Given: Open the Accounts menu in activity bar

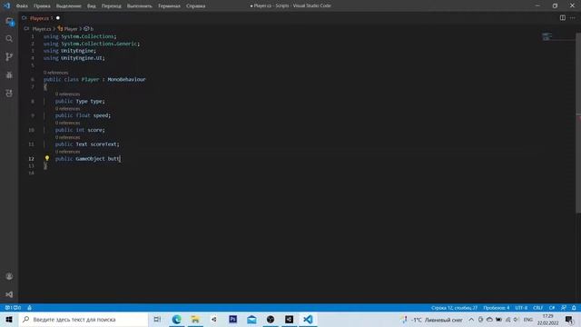Looking at the screenshot, I should [9, 276].
